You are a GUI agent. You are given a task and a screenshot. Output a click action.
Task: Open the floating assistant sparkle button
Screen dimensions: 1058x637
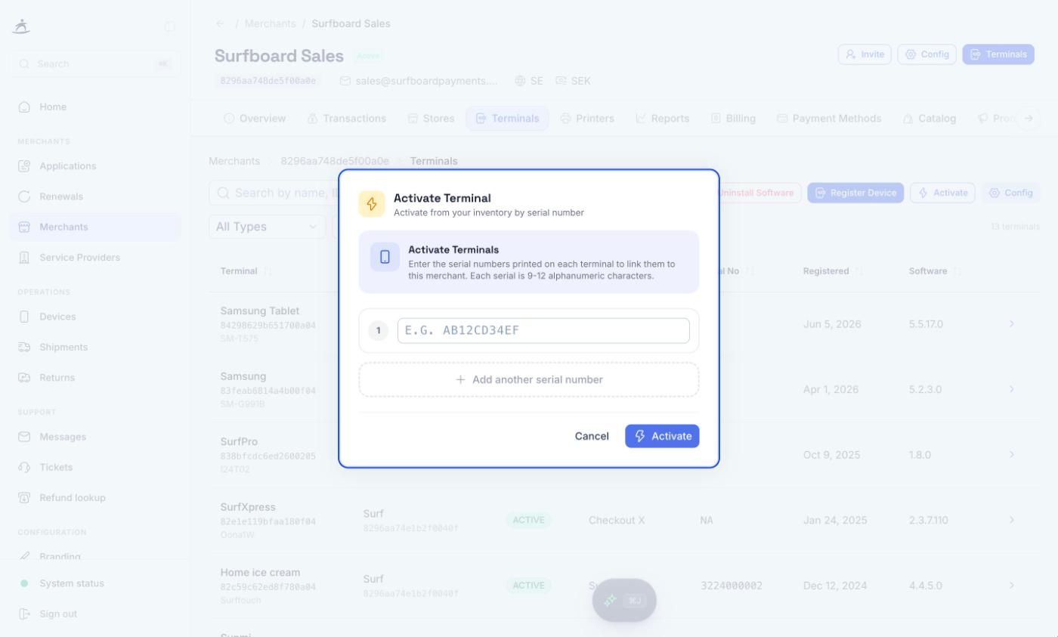624,601
